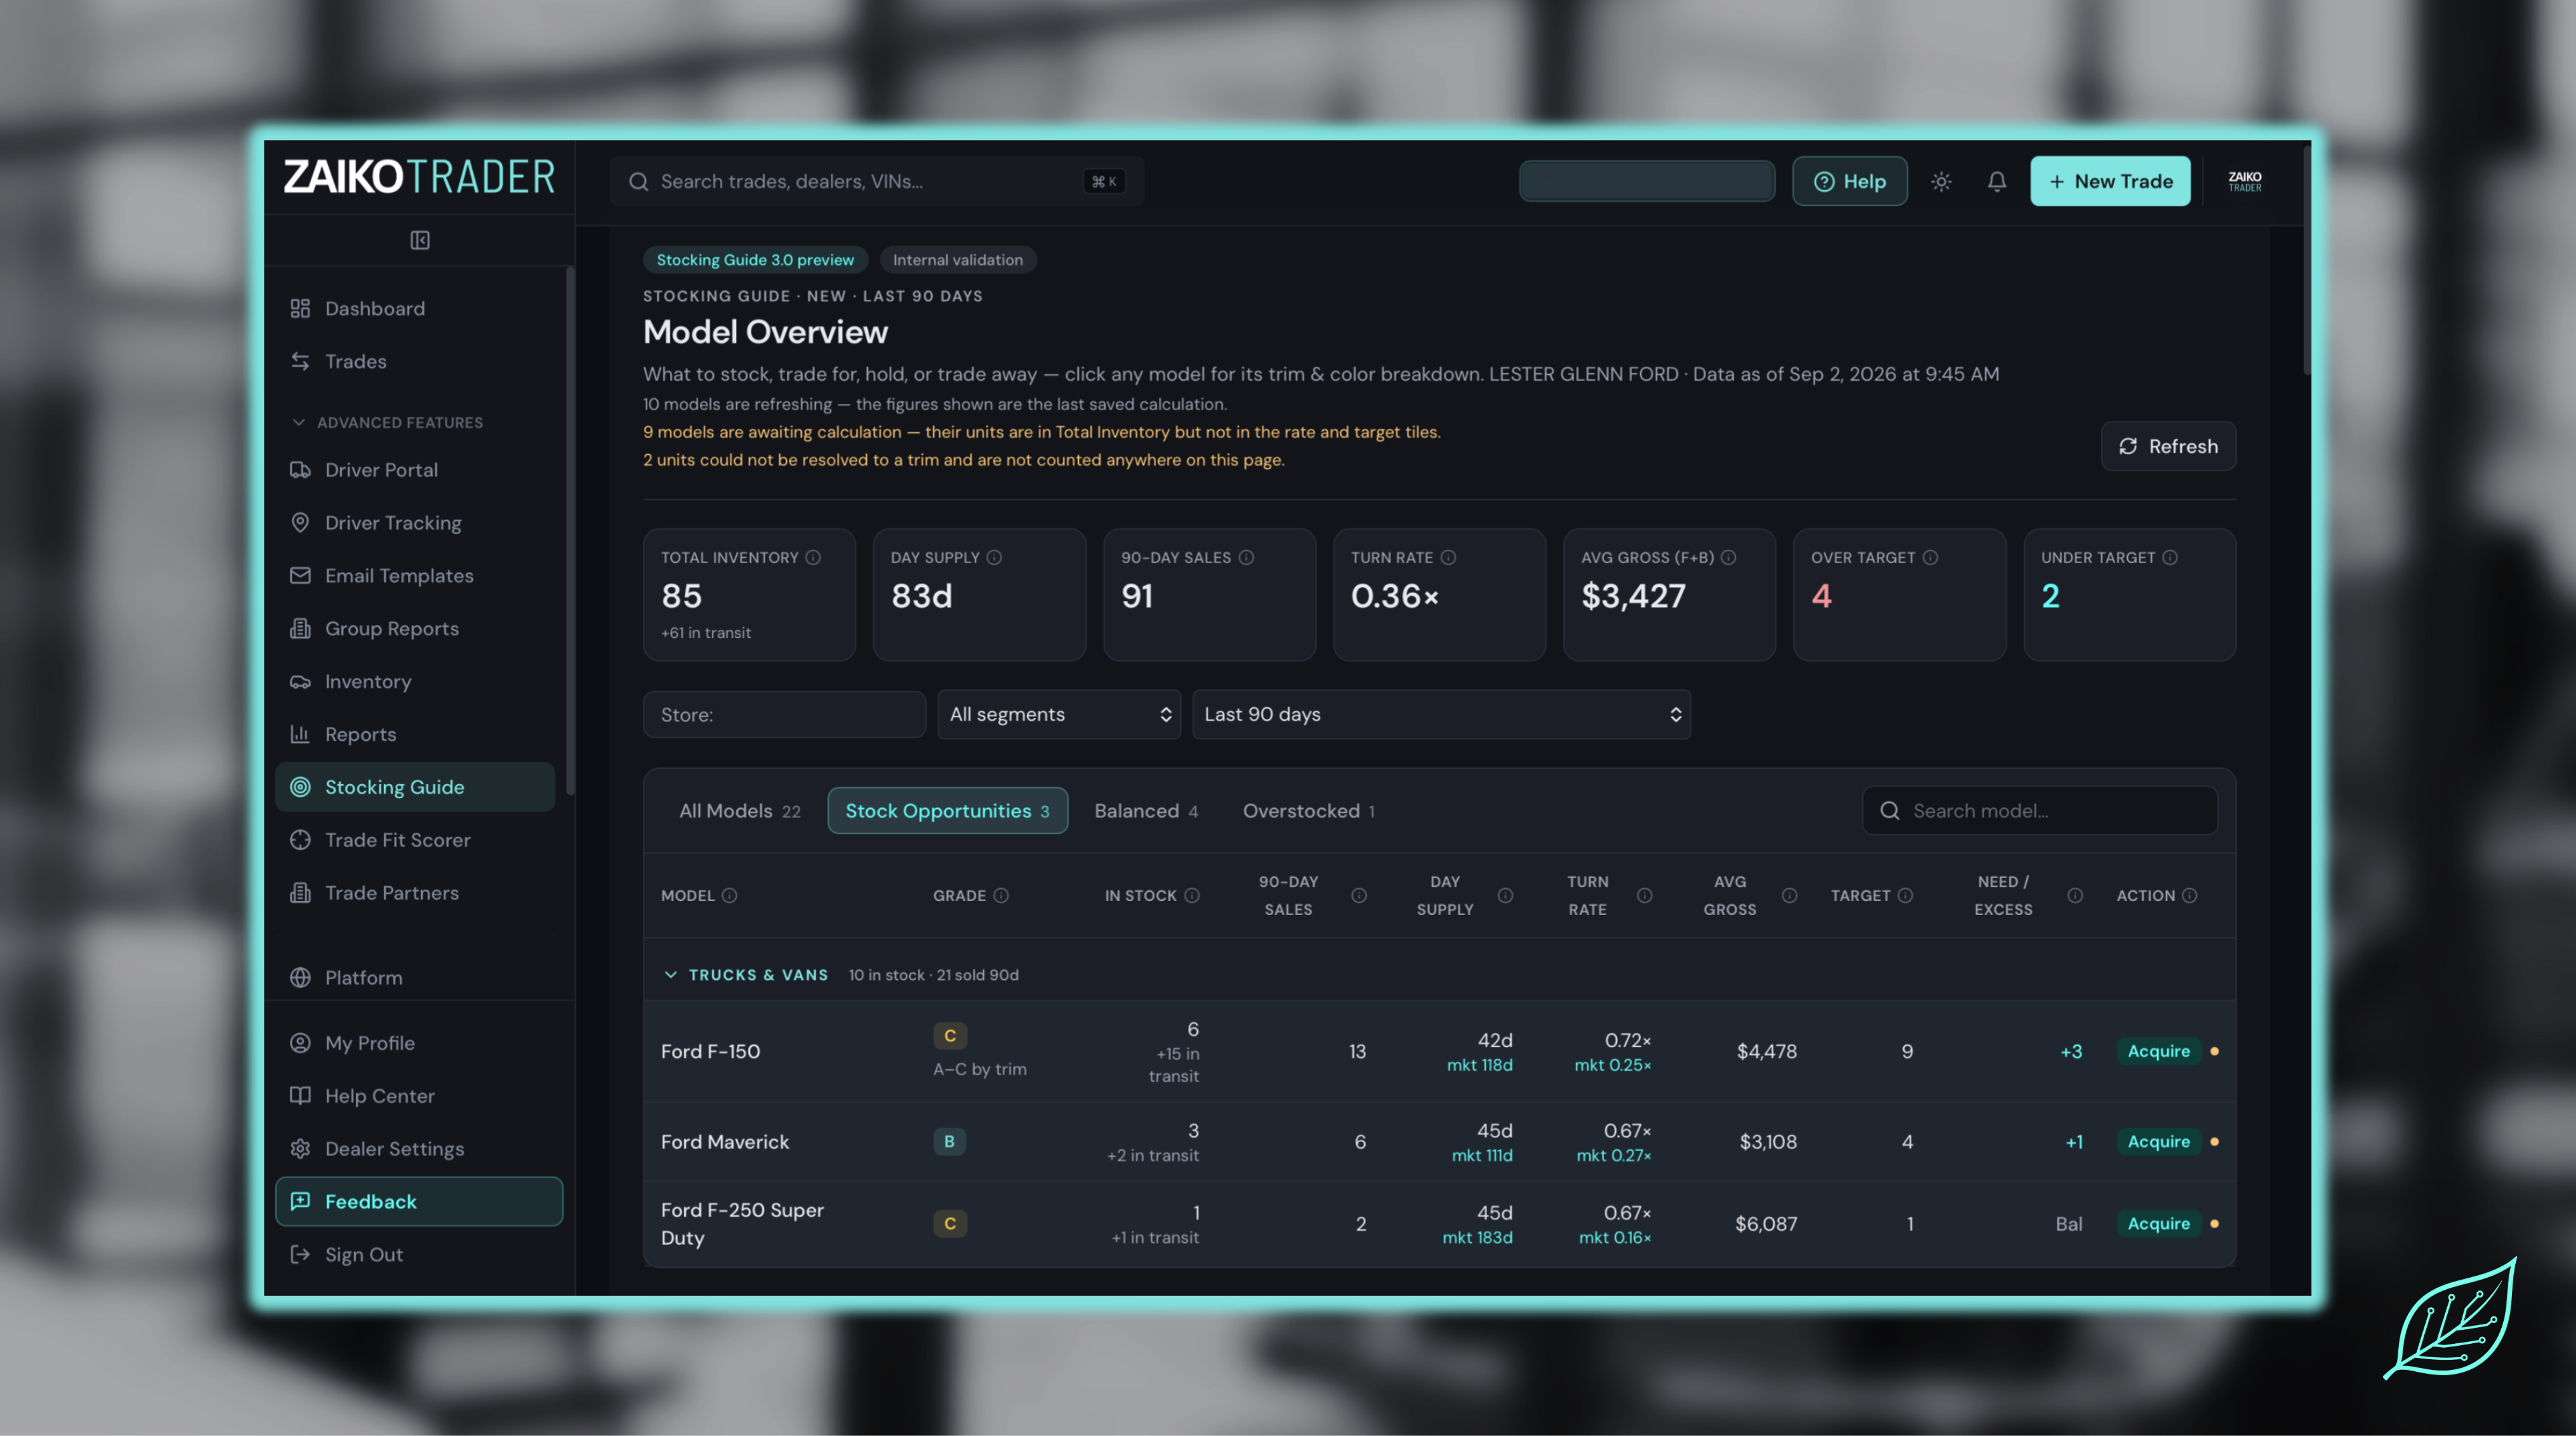Click the Grade column info icon
The image size is (2576, 1436).
pyautogui.click(x=1001, y=895)
